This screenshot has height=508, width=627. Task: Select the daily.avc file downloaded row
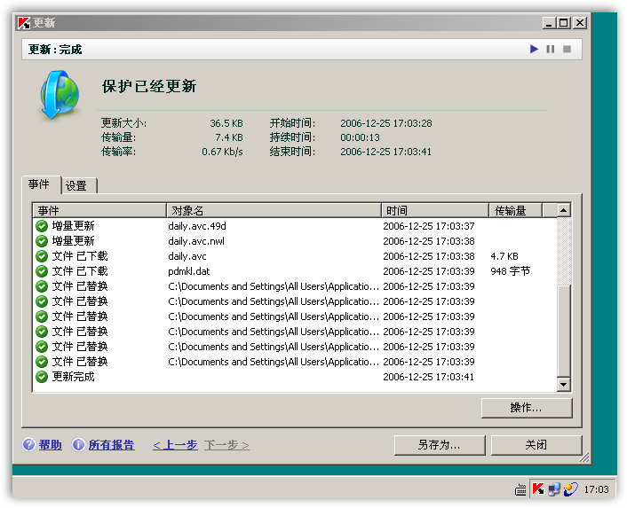295,256
